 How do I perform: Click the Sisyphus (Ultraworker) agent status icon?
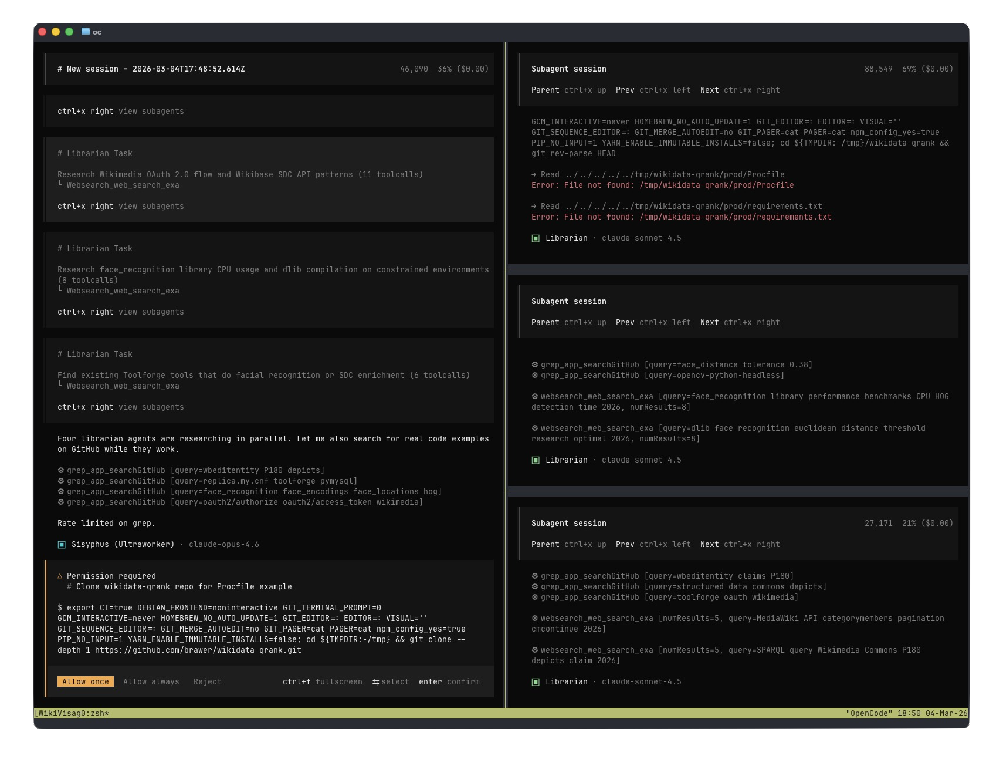[x=62, y=544]
